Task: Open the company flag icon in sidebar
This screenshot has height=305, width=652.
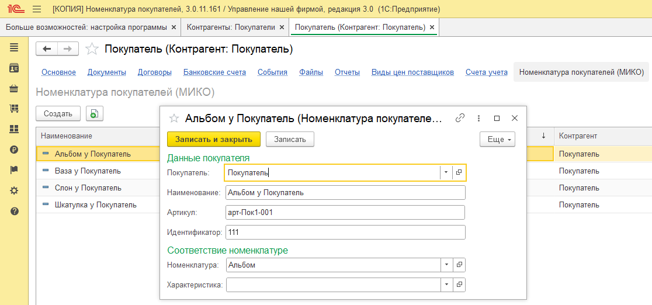Action: pos(14,170)
